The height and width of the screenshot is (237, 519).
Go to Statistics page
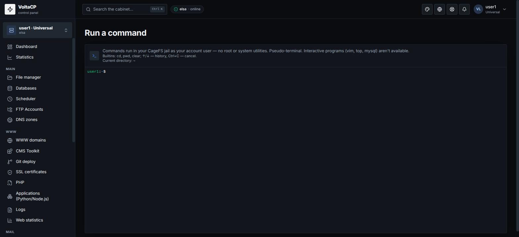coord(37,57)
